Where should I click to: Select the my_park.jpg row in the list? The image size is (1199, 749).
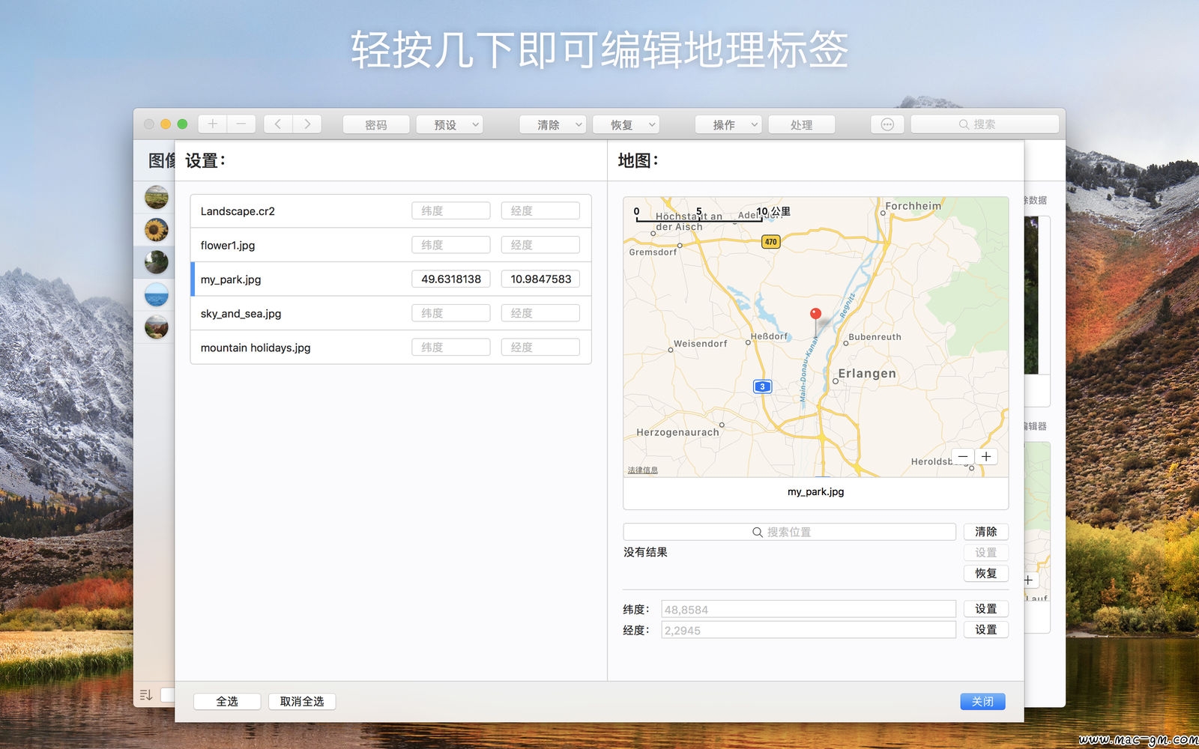[391, 279]
